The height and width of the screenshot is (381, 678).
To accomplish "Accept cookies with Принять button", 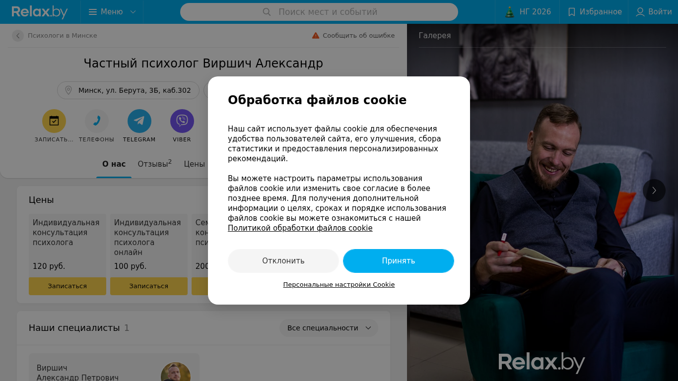I will [x=399, y=261].
